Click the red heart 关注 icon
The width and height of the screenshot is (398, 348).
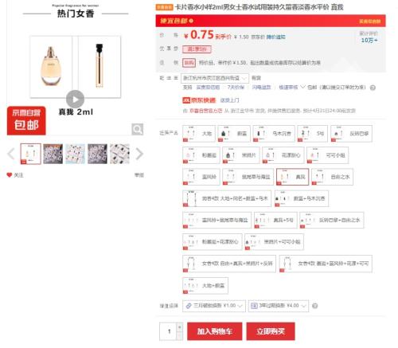point(10,175)
